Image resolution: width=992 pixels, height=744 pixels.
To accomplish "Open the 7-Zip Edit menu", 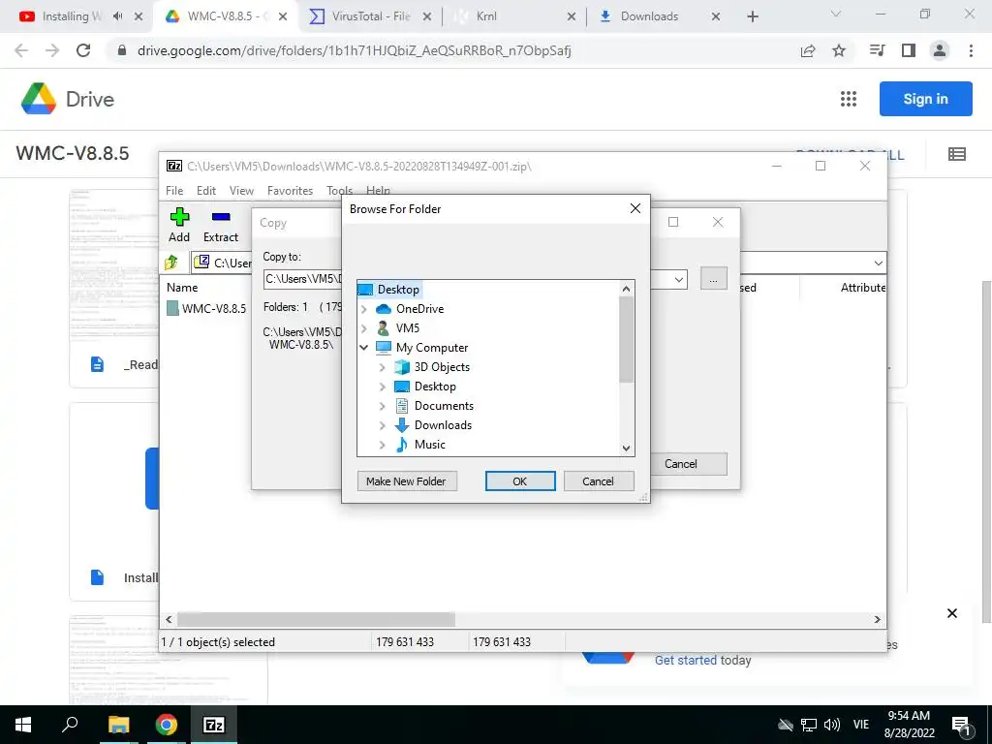I will 206,191.
